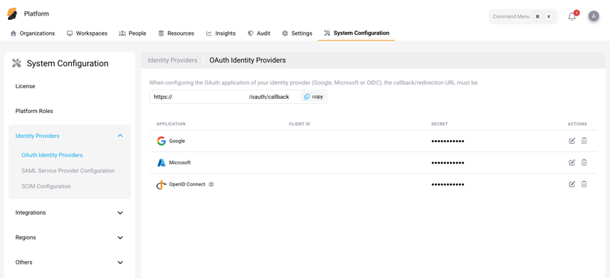Click the OAuth Identity Providers page title
This screenshot has height=278, width=610.
(x=248, y=60)
